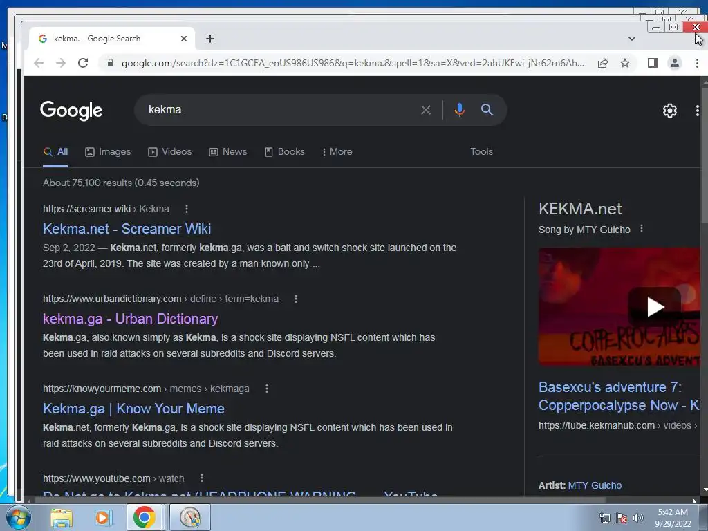This screenshot has height=531, width=708.
Task: Open the Chrome profile avatar
Action: (675, 63)
